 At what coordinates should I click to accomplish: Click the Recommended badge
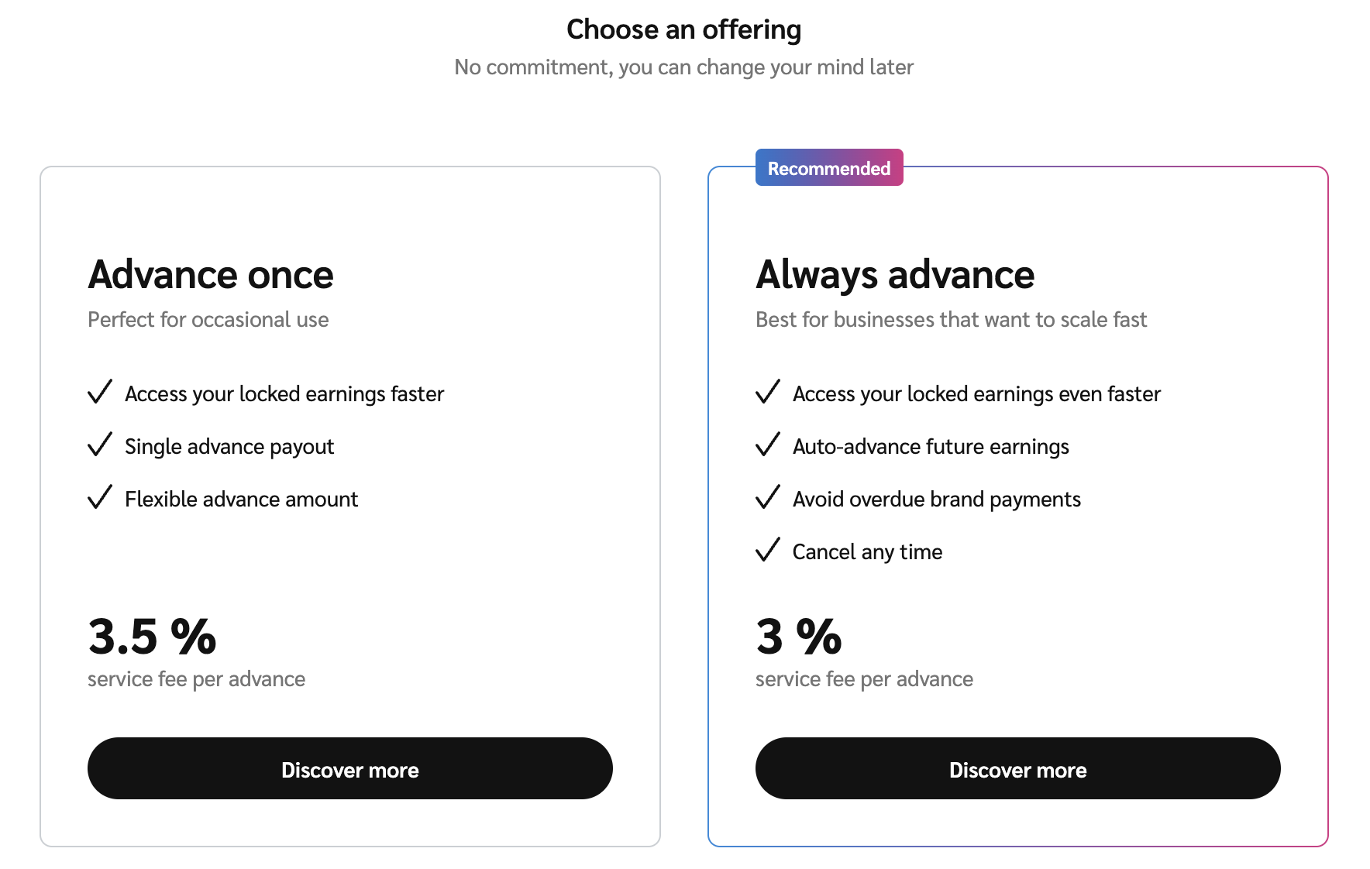coord(828,168)
